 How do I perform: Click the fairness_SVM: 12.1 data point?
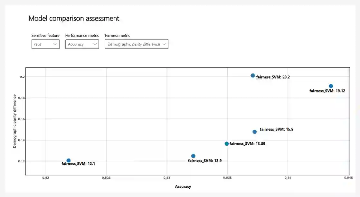pos(69,160)
